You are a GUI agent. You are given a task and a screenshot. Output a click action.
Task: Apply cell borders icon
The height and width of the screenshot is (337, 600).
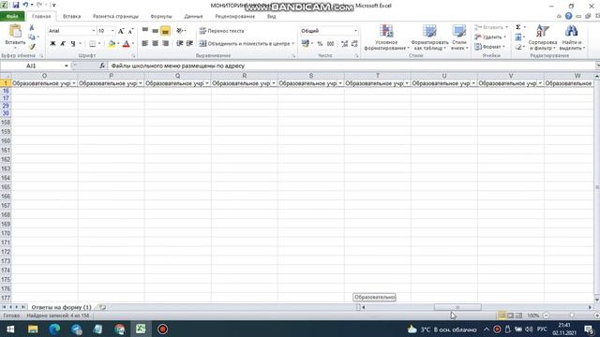[x=92, y=44]
